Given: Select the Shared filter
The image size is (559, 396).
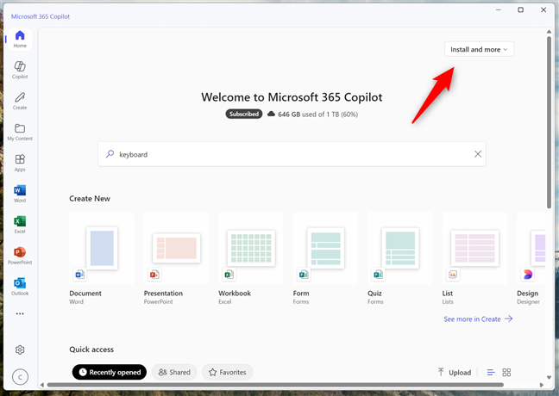Looking at the screenshot, I should pos(174,372).
